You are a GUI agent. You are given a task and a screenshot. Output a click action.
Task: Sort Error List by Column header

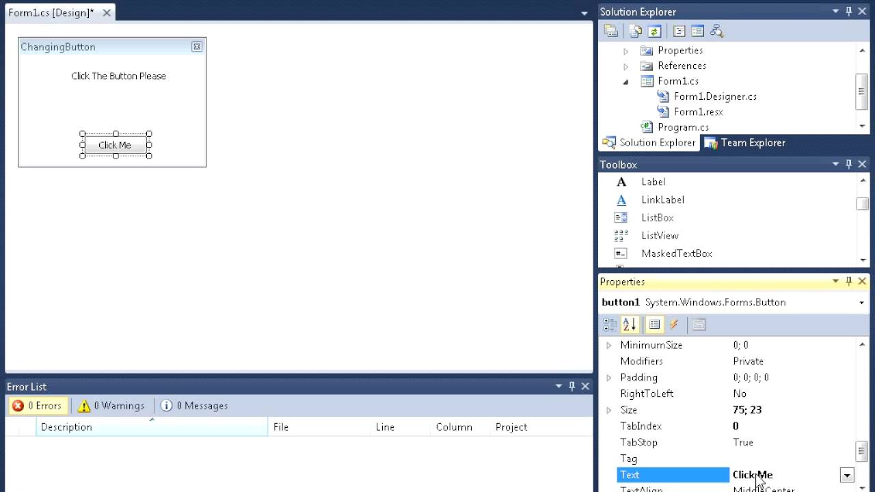(461, 427)
